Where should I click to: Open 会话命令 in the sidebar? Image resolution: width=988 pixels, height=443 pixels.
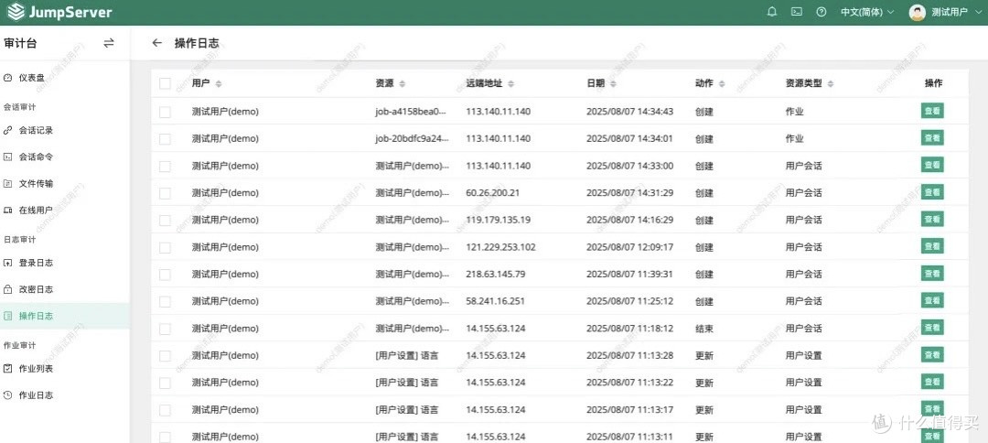[36, 157]
